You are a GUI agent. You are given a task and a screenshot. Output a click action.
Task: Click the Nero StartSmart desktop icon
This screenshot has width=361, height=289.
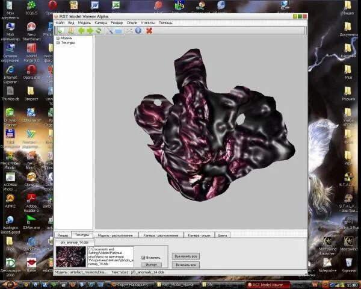point(31,31)
